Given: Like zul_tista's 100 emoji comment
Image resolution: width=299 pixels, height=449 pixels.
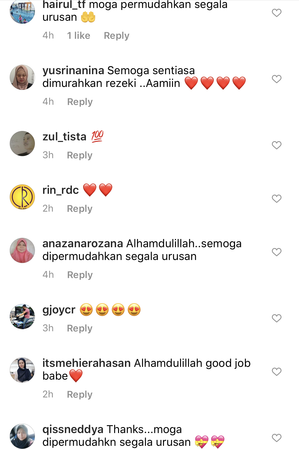Looking at the screenshot, I should [x=276, y=145].
